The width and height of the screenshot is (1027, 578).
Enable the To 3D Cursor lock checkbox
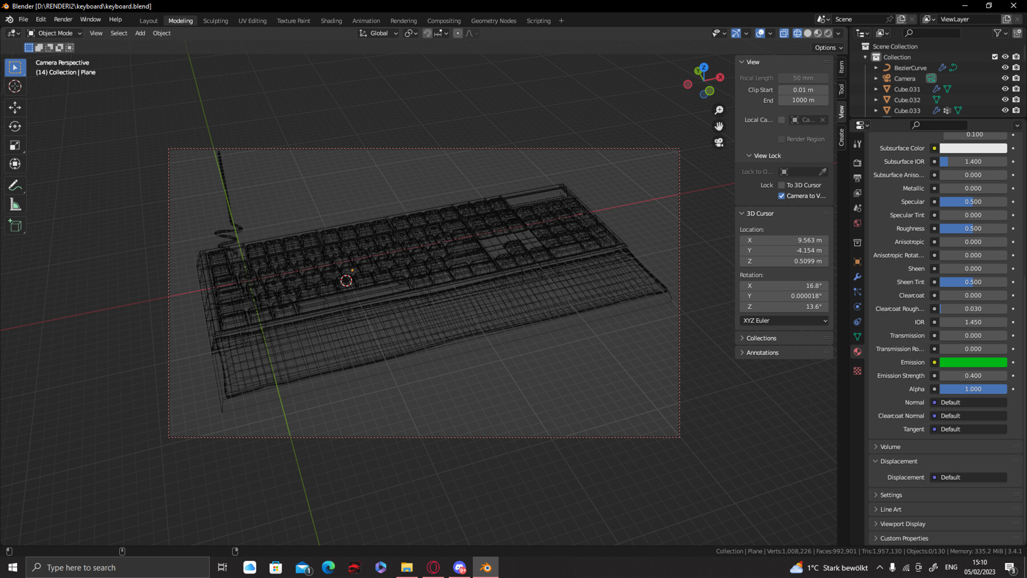click(x=782, y=185)
